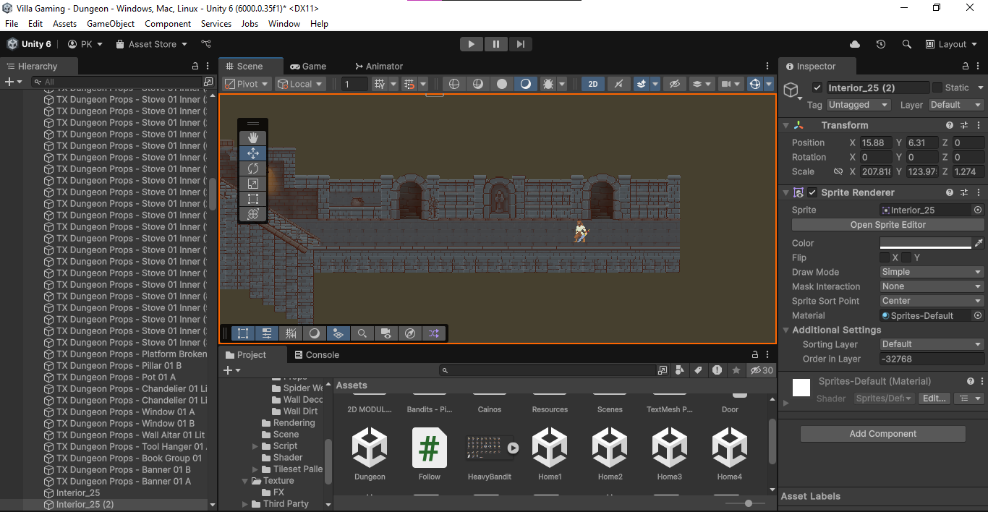Open the Local handle rotation dropdown
Viewport: 988px width, 512px height.
click(x=301, y=84)
